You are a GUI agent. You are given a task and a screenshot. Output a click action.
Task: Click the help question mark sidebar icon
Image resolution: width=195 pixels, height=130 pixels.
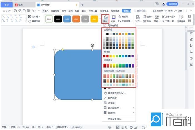pos(191,58)
